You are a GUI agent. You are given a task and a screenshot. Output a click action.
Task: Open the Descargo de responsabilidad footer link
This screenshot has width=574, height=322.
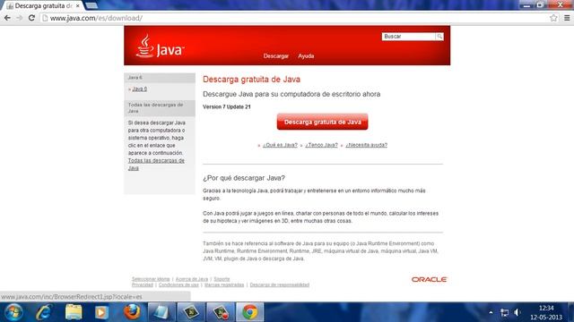pyautogui.click(x=280, y=284)
